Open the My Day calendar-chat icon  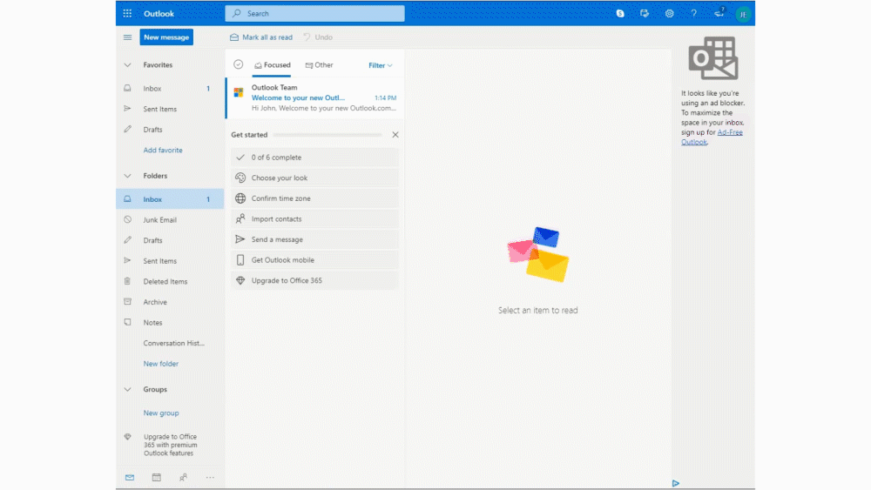point(645,13)
